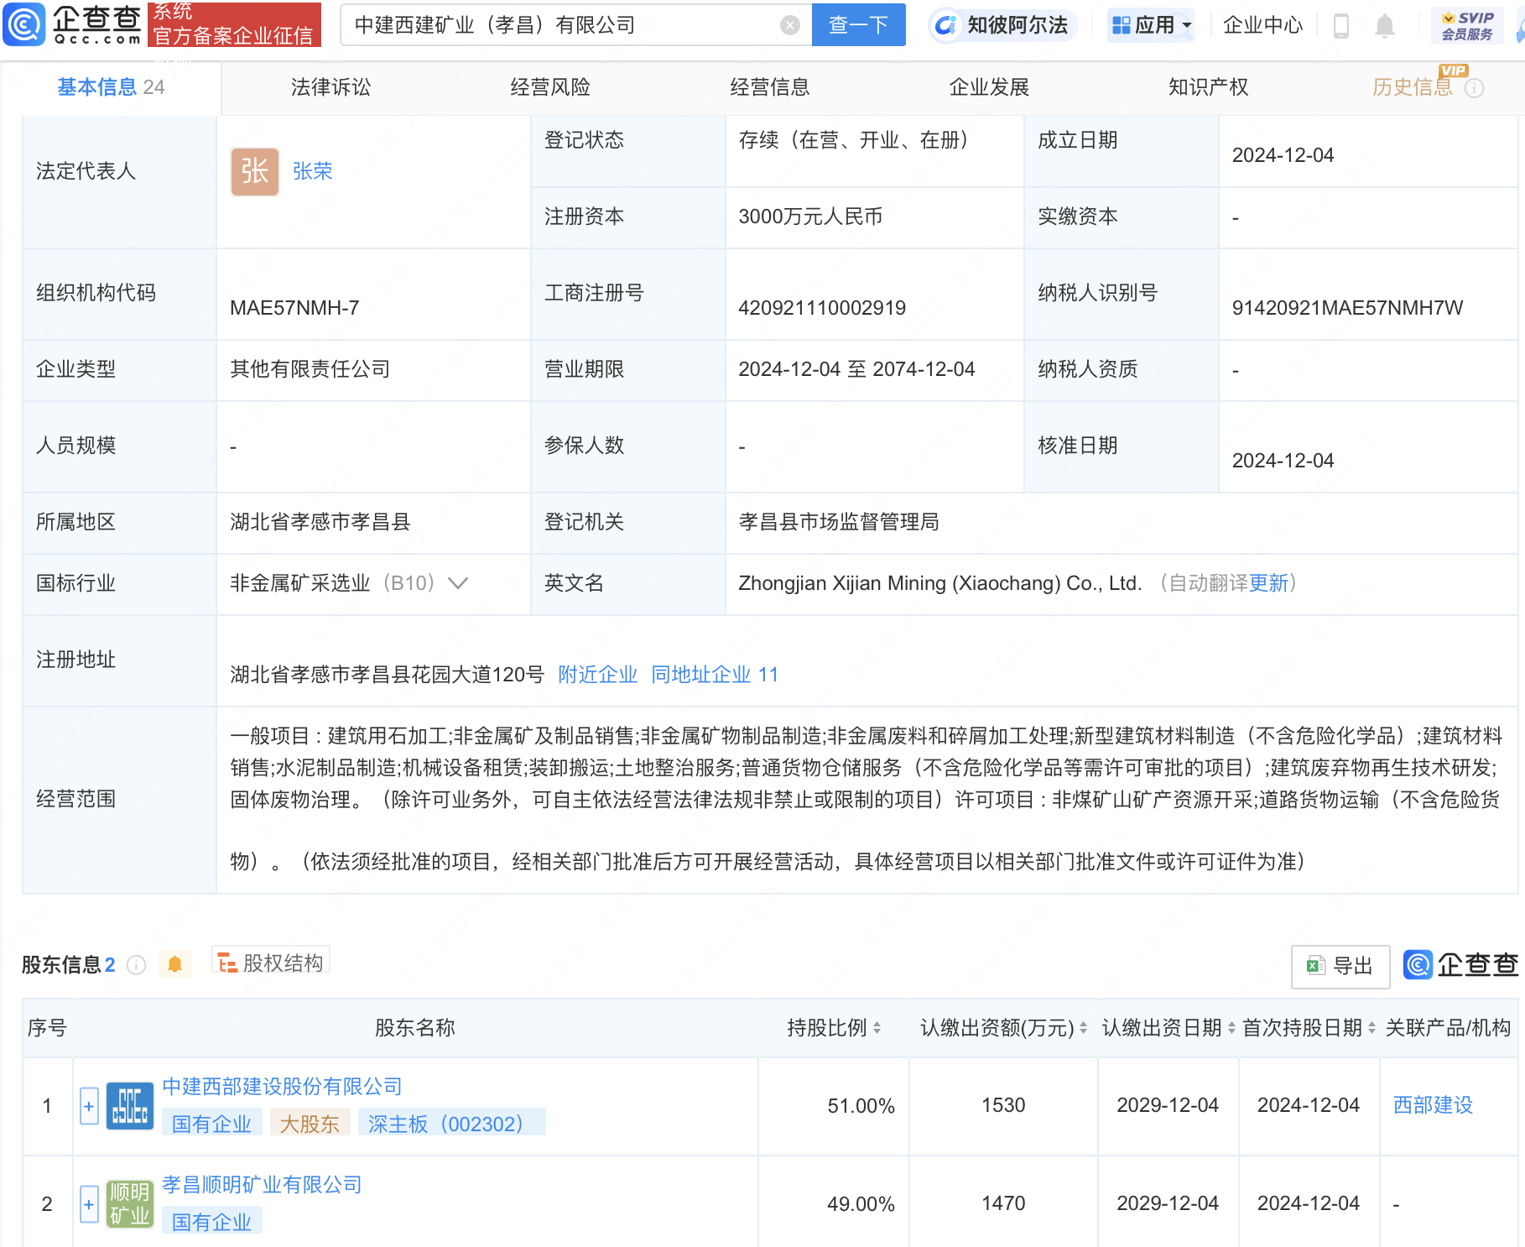1525x1247 pixels.
Task: Click the 顺明矿业 company logo
Action: [x=130, y=1204]
